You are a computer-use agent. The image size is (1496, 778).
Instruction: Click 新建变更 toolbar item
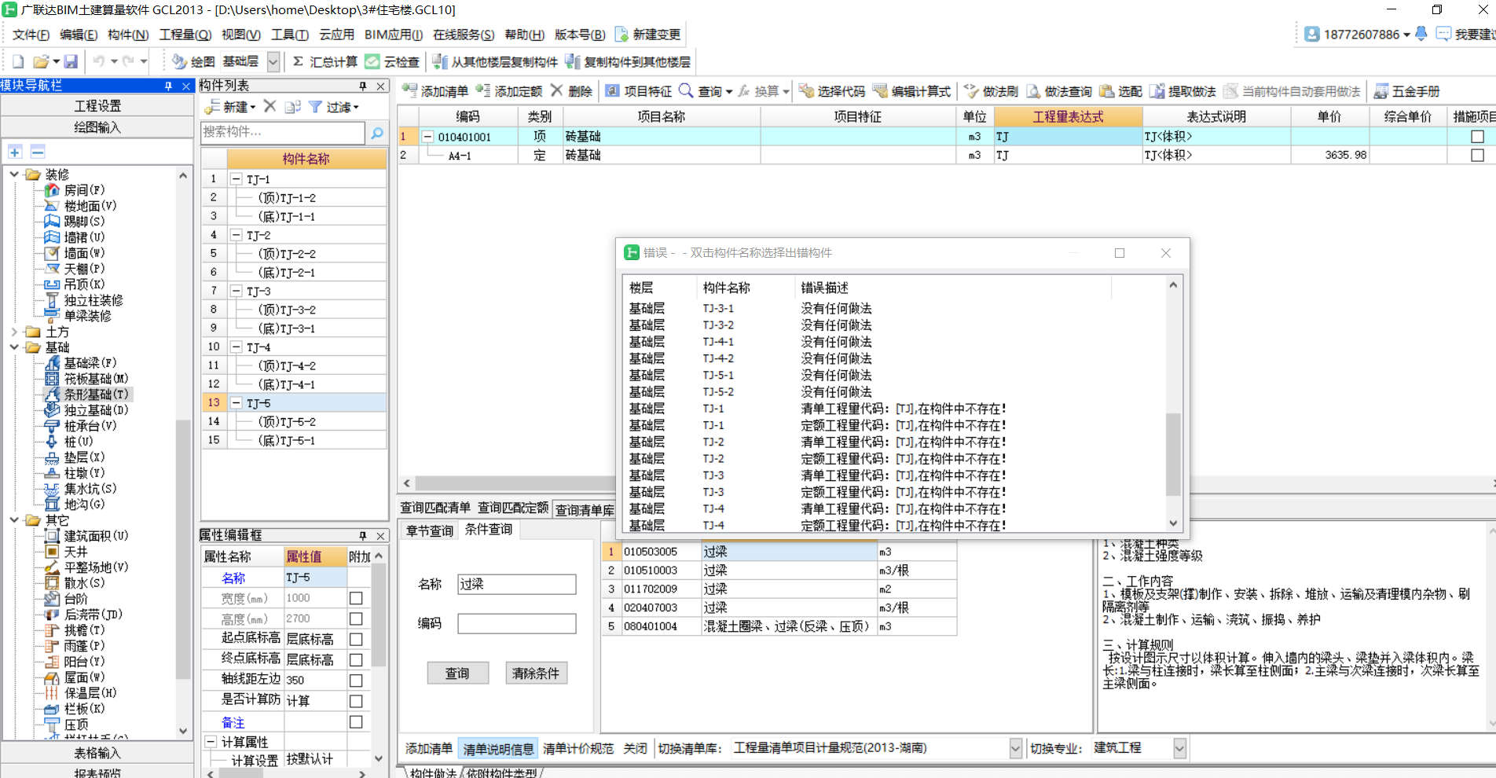pos(647,35)
